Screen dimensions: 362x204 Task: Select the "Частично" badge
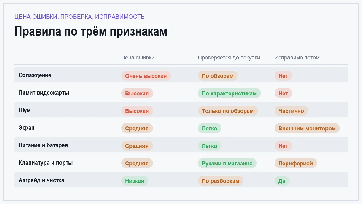(x=291, y=111)
